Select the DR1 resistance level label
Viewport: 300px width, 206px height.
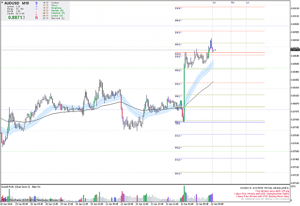click(x=178, y=84)
